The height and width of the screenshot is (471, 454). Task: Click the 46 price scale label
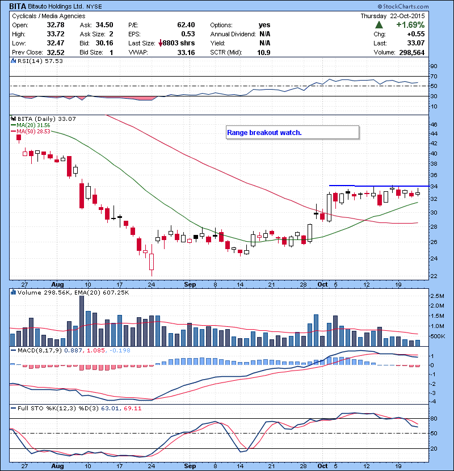tap(434, 124)
